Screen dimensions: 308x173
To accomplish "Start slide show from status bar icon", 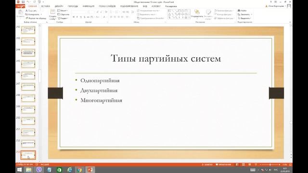I will coord(256,164).
